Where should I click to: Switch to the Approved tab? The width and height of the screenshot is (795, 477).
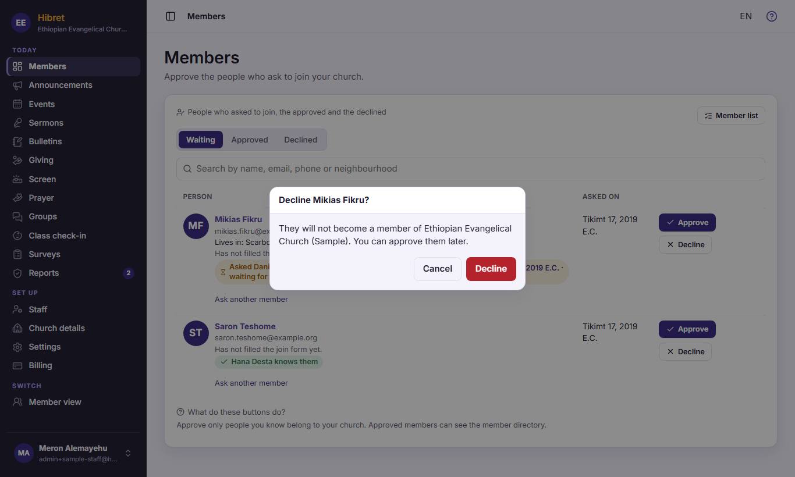pyautogui.click(x=250, y=140)
